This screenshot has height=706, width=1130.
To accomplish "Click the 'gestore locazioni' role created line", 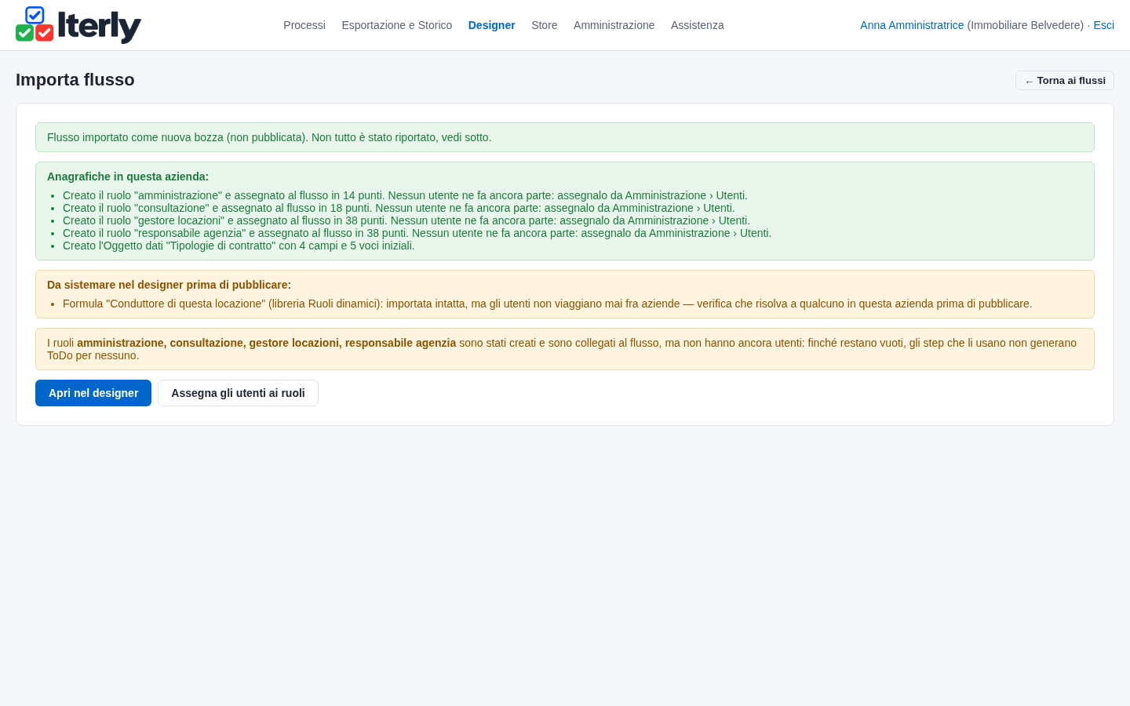I will (406, 220).
